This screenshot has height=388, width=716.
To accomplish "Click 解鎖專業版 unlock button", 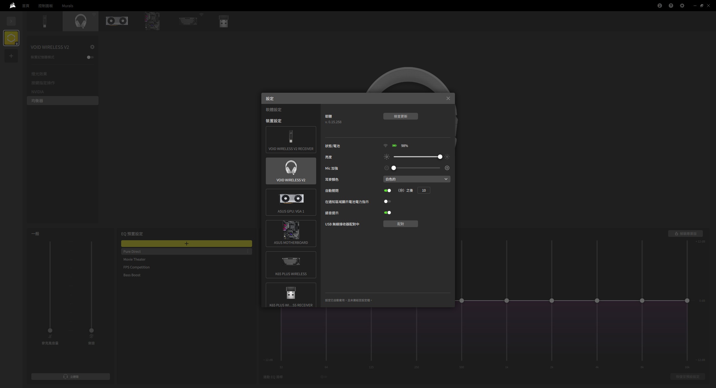I will 685,234.
